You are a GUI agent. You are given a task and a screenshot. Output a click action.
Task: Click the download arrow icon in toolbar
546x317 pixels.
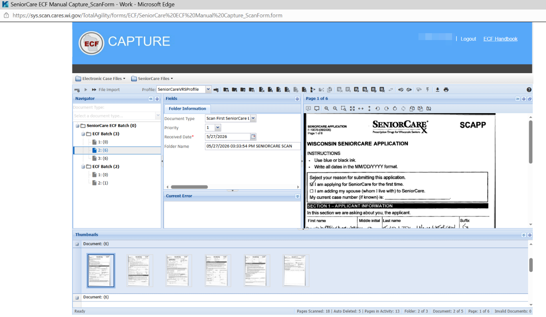click(438, 90)
